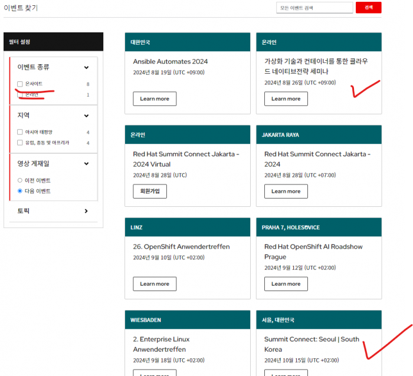413x376 pixels.
Task: Open Learn more for Ansible Automates 2024
Action: click(x=155, y=98)
